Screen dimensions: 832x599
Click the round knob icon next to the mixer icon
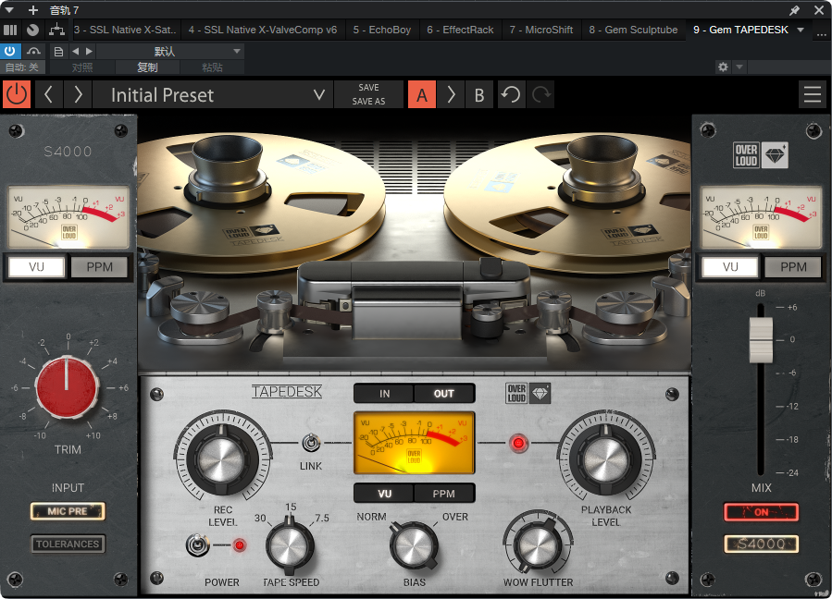pyautogui.click(x=33, y=30)
